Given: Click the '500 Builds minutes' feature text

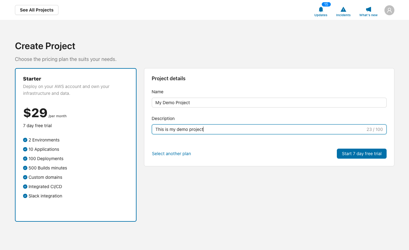Looking at the screenshot, I should [48, 168].
